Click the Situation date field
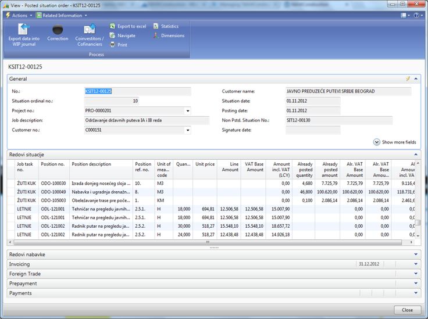This screenshot has height=319, width=428. [x=313, y=101]
